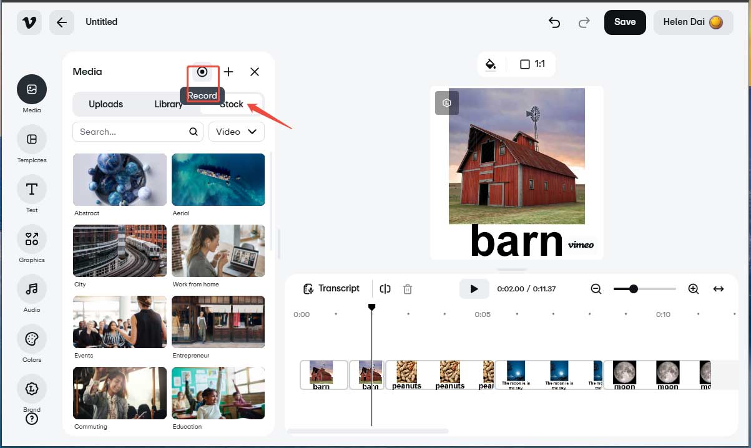Image resolution: width=751 pixels, height=448 pixels.
Task: Save the project
Action: [625, 22]
